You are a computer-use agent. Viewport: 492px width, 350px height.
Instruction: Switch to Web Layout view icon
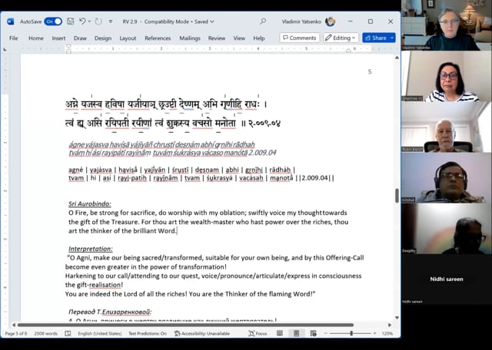click(313, 333)
